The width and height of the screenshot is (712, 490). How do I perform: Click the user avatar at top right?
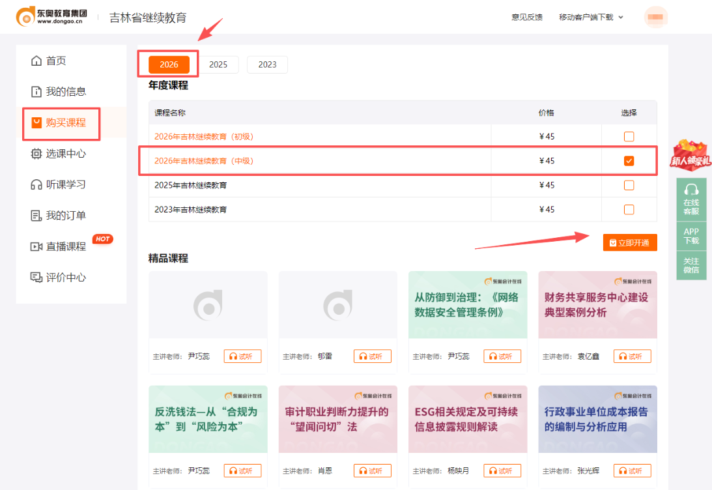point(655,17)
